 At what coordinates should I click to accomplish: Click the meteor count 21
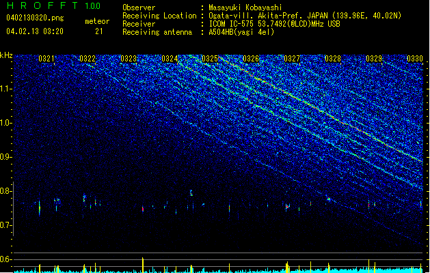98,31
